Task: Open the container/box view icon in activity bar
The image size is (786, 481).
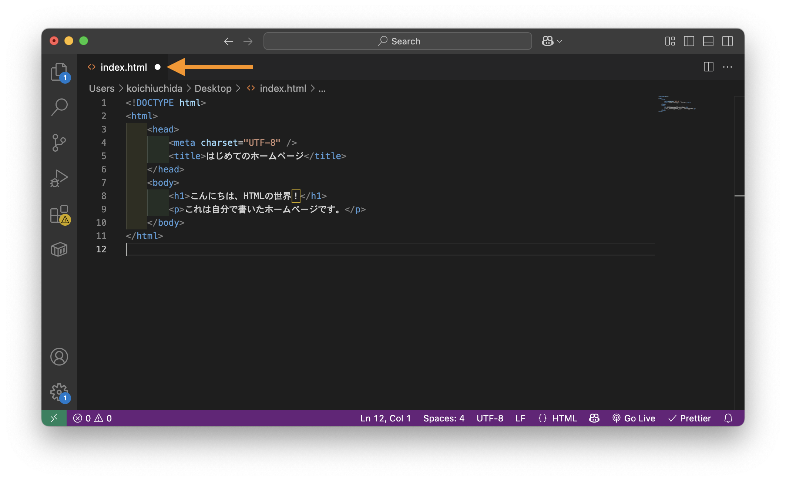Action: [x=59, y=249]
